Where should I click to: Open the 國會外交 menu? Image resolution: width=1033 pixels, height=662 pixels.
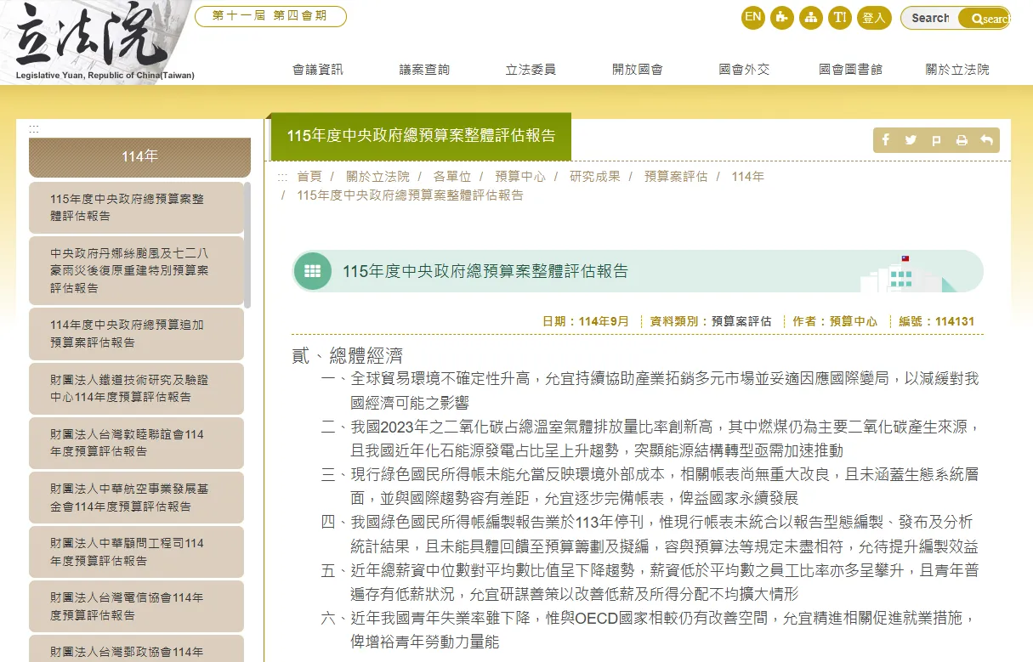click(744, 70)
